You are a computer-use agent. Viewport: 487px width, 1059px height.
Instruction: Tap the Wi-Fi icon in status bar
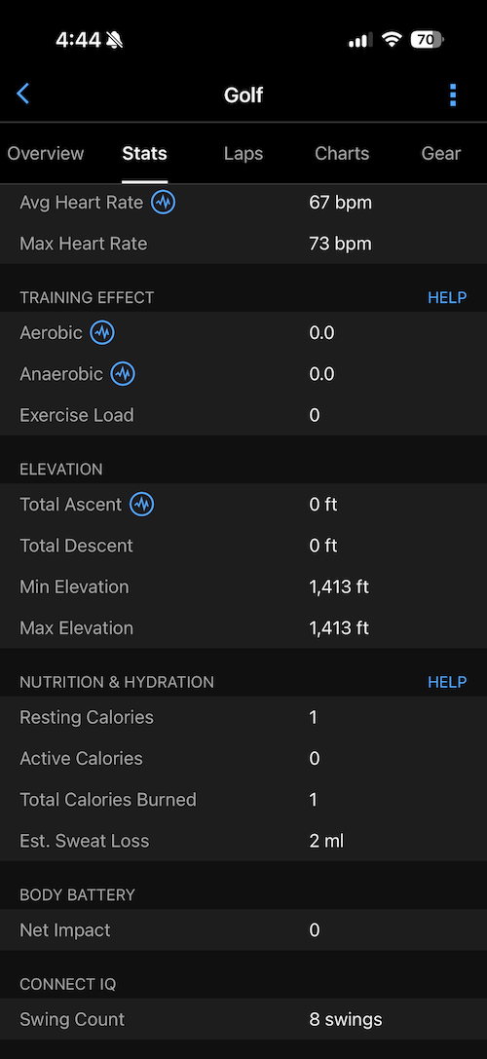(392, 40)
